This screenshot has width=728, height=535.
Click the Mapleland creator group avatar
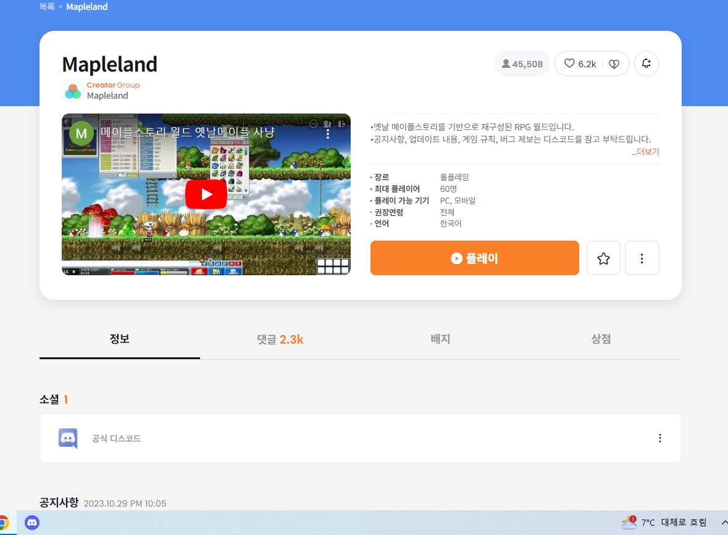tap(72, 91)
